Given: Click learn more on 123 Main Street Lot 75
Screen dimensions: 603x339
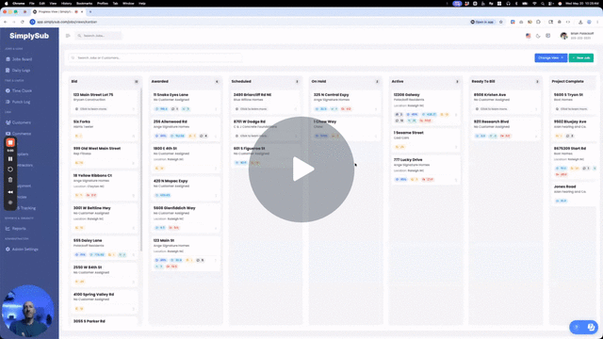Looking at the screenshot, I should tap(91, 109).
